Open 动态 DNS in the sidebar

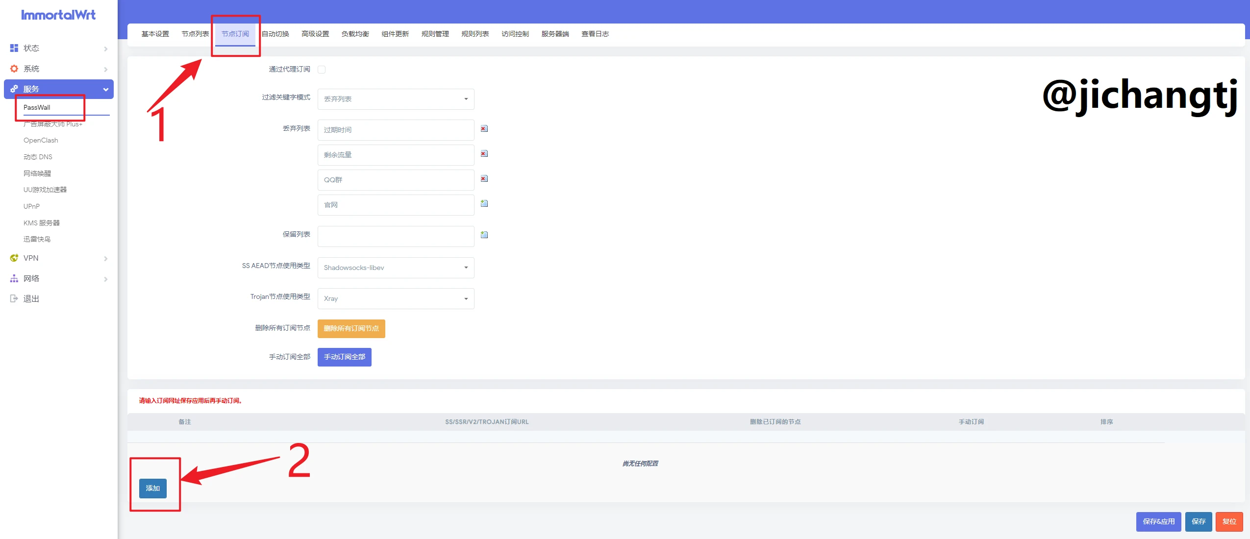38,157
